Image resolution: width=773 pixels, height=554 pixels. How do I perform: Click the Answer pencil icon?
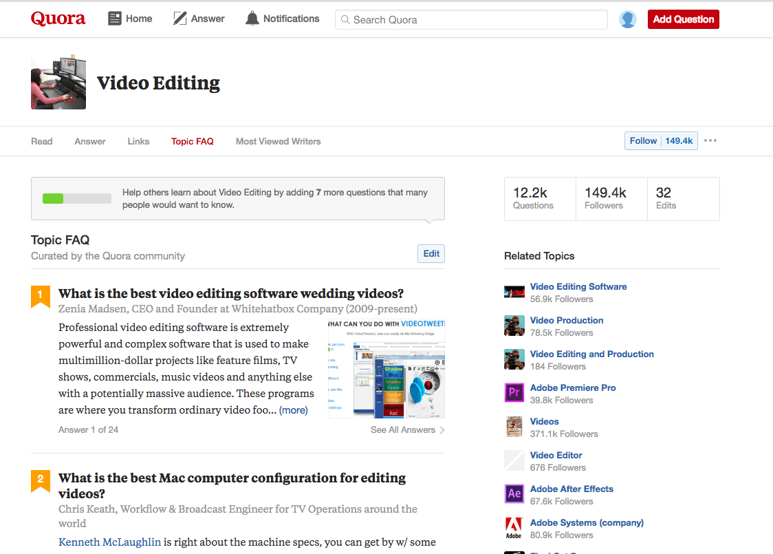pyautogui.click(x=179, y=19)
